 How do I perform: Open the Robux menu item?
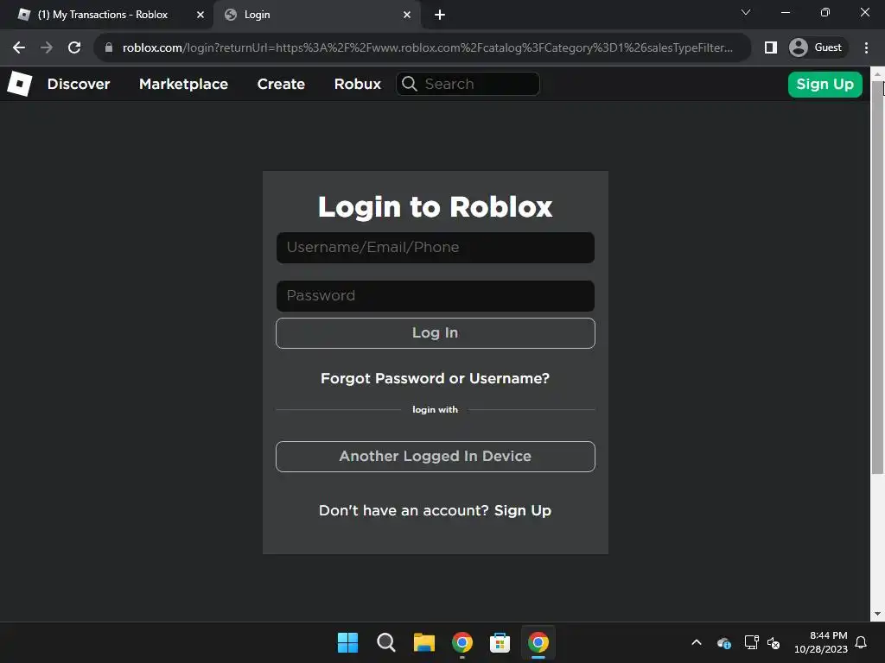pyautogui.click(x=357, y=84)
